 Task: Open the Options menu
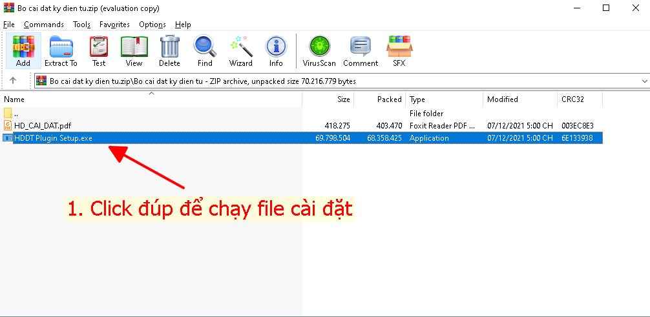[x=152, y=25]
